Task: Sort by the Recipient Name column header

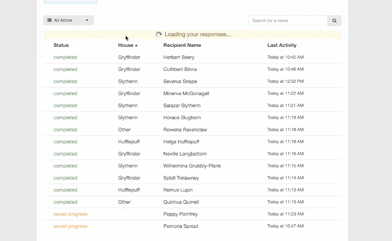Action: pos(182,45)
